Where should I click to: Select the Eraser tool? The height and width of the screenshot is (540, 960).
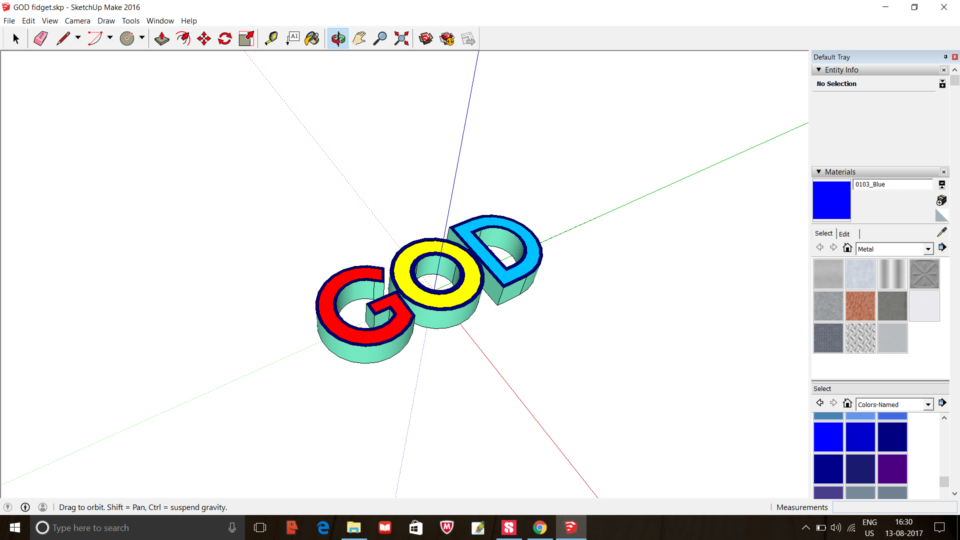click(40, 38)
